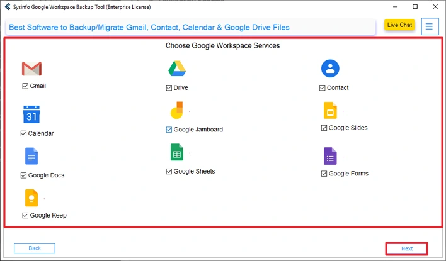
Task: Click the blue Contact person icon
Action: coord(330,69)
